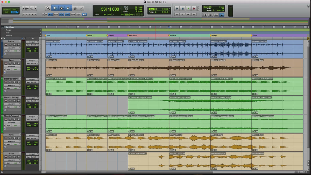Select the Grabber hand tool
Viewport: 311px width, 175px height.
coord(68,8)
